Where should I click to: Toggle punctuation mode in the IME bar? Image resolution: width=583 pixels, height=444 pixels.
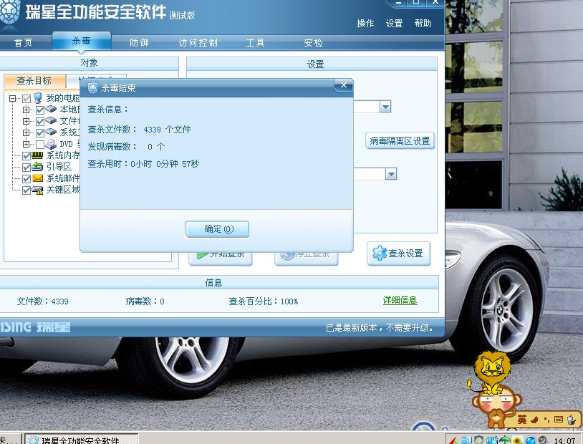coord(546,420)
